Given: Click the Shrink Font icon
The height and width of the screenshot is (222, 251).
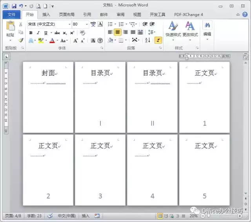Looking at the screenshot, I should click(x=83, y=41).
